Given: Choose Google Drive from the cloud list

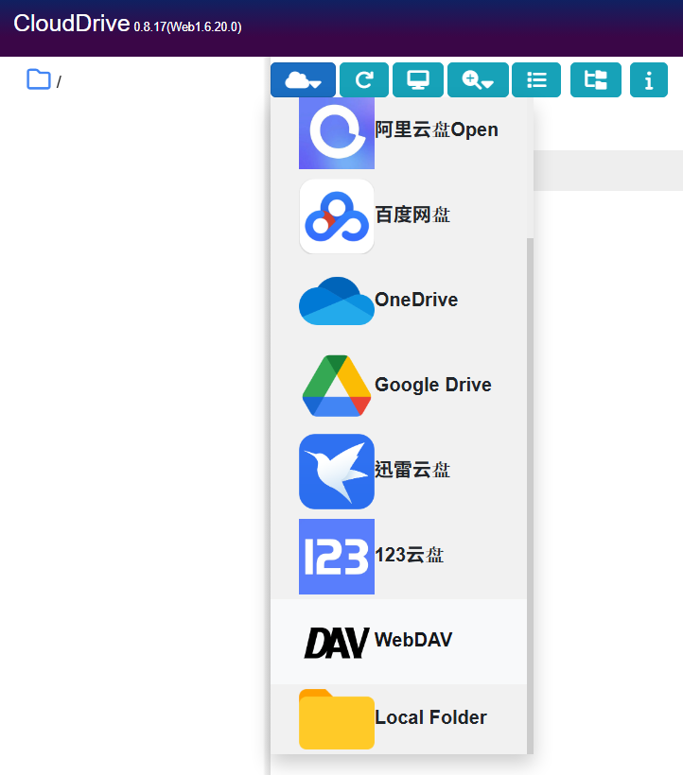Looking at the screenshot, I should [398, 385].
